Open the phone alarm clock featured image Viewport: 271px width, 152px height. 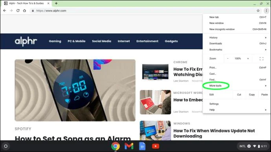(75, 90)
